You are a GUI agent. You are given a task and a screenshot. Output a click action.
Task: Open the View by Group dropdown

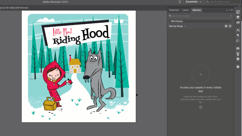tap(177, 26)
